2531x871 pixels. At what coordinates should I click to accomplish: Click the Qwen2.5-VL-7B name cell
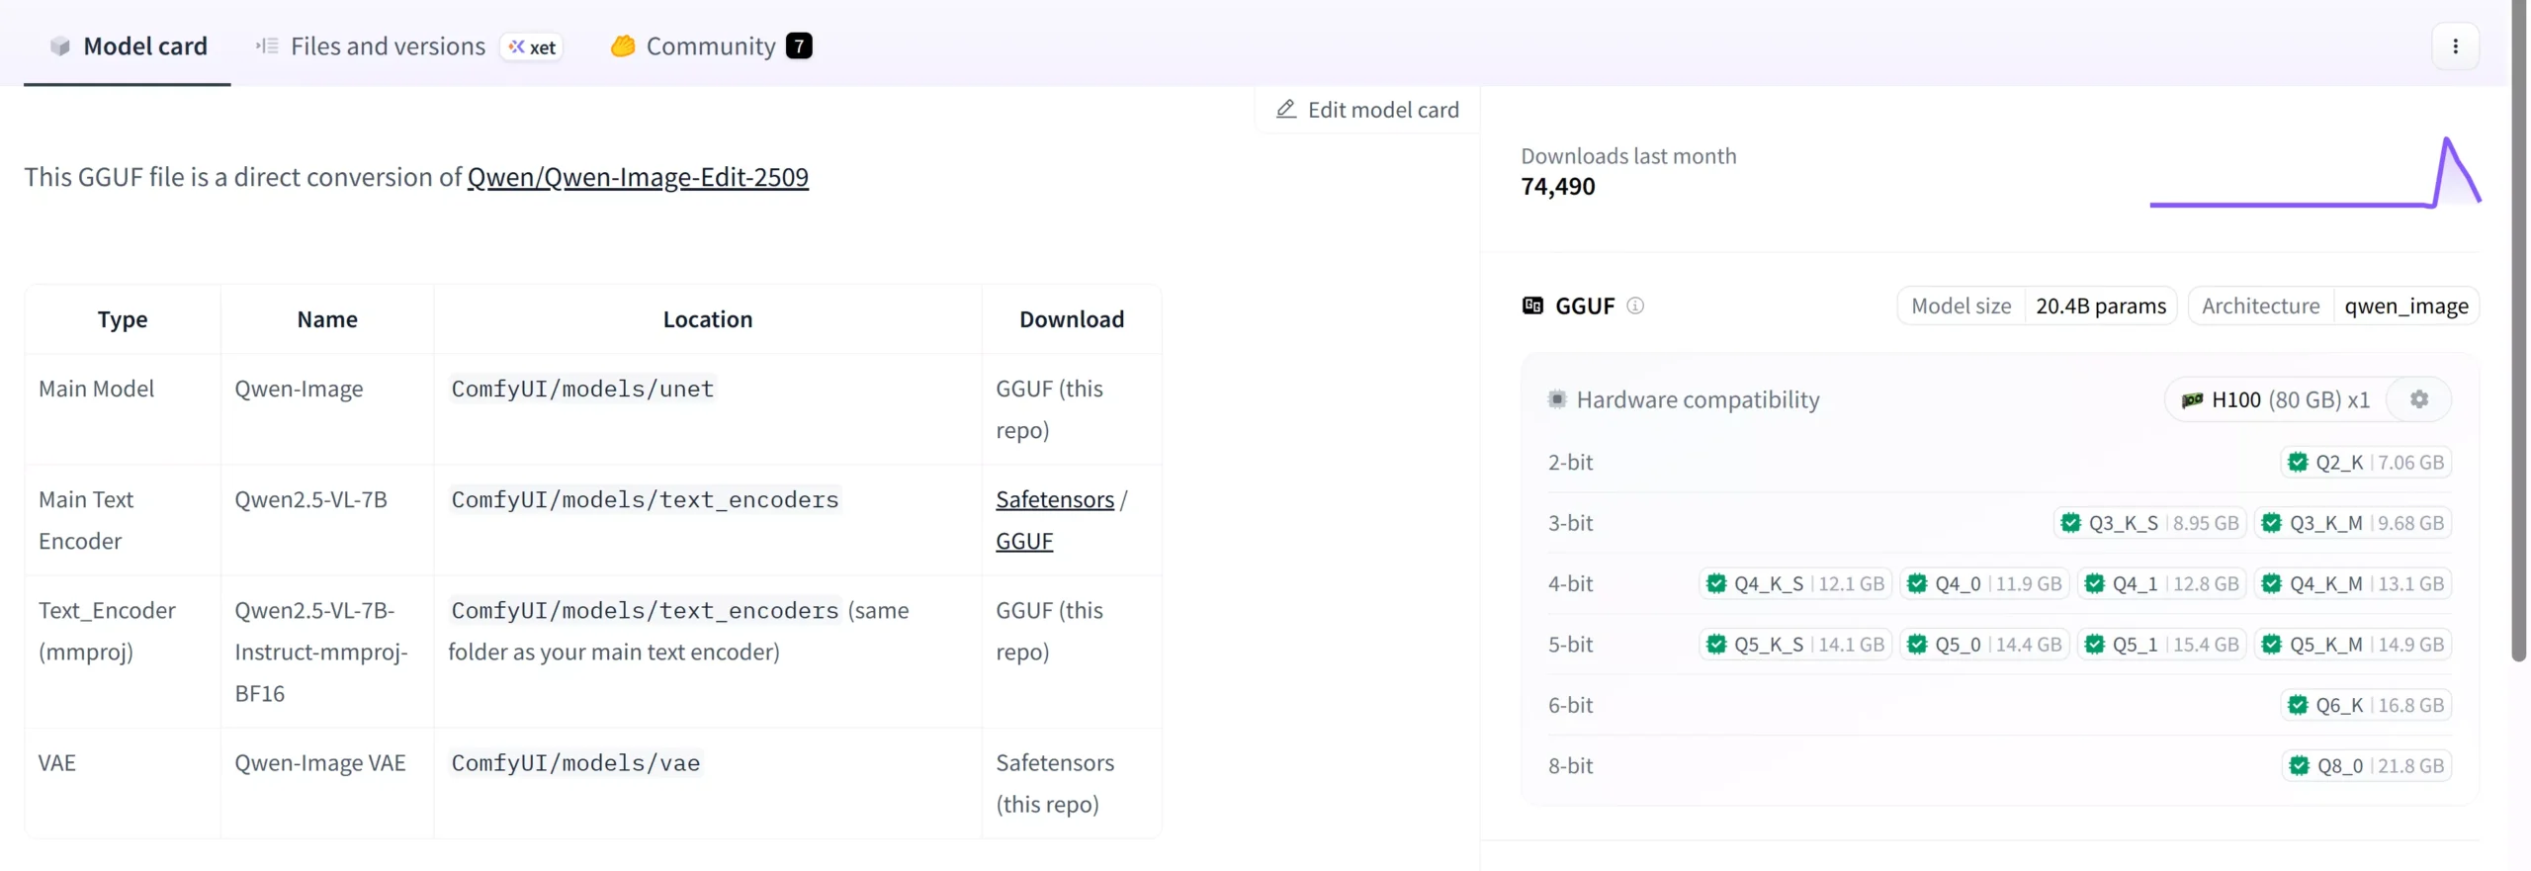point(327,520)
